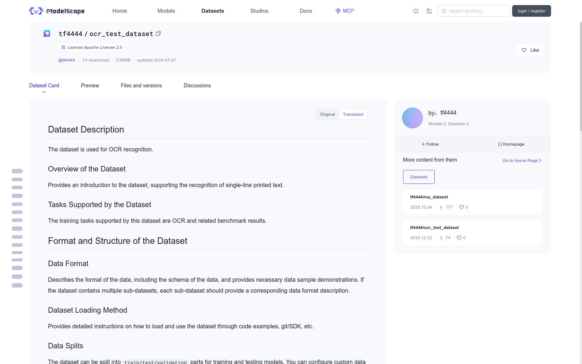The height and width of the screenshot is (364, 582).
Task: Switch to the Preview tab
Action: pos(90,86)
